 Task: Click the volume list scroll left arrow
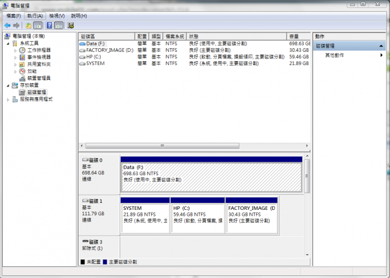[x=82, y=146]
